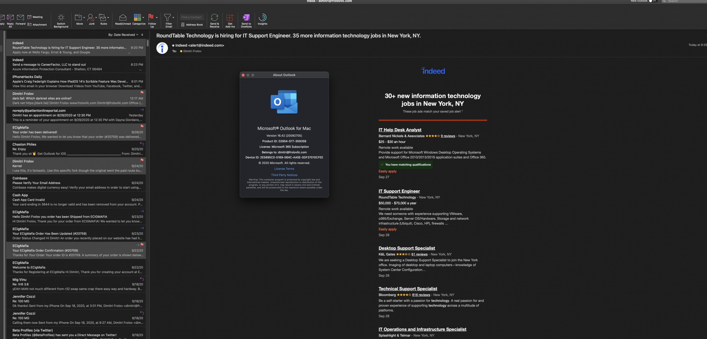The height and width of the screenshot is (339, 707).
Task: Open the Categorize dropdown arrow
Action: 143,17
